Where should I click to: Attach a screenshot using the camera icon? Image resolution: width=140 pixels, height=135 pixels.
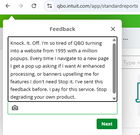tap(15, 108)
